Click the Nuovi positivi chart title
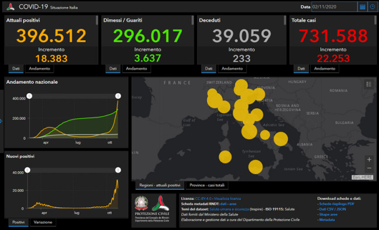 [x=20, y=157]
